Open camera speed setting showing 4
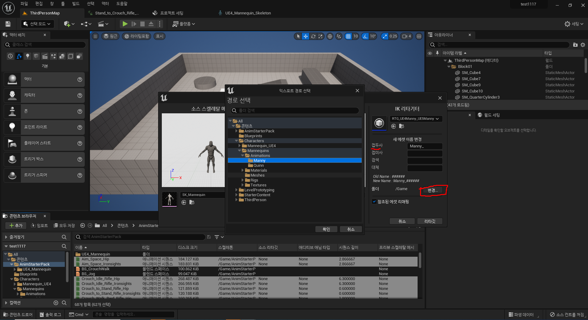The height and width of the screenshot is (320, 588). point(407,36)
